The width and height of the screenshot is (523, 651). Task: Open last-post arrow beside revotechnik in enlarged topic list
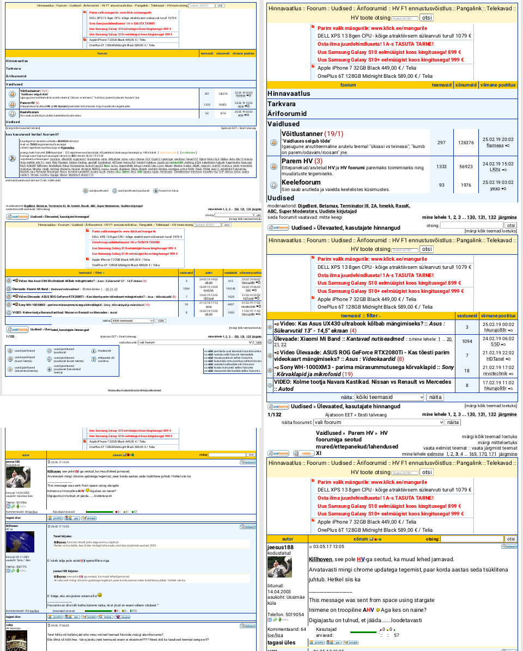[511, 373]
